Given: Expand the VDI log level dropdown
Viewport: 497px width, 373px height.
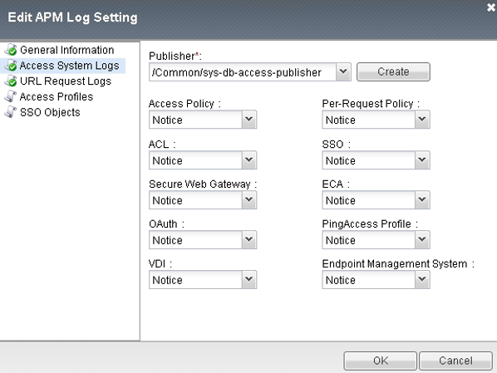Looking at the screenshot, I should 203,280.
